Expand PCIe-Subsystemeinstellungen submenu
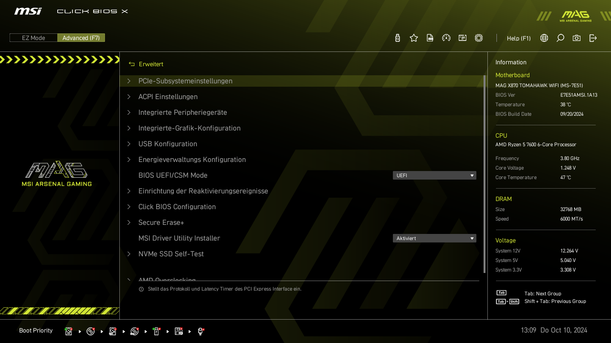This screenshot has width=611, height=343. pyautogui.click(x=185, y=81)
